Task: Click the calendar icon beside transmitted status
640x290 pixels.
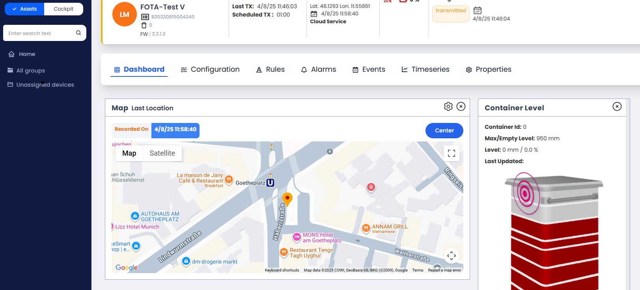Action: point(477,11)
